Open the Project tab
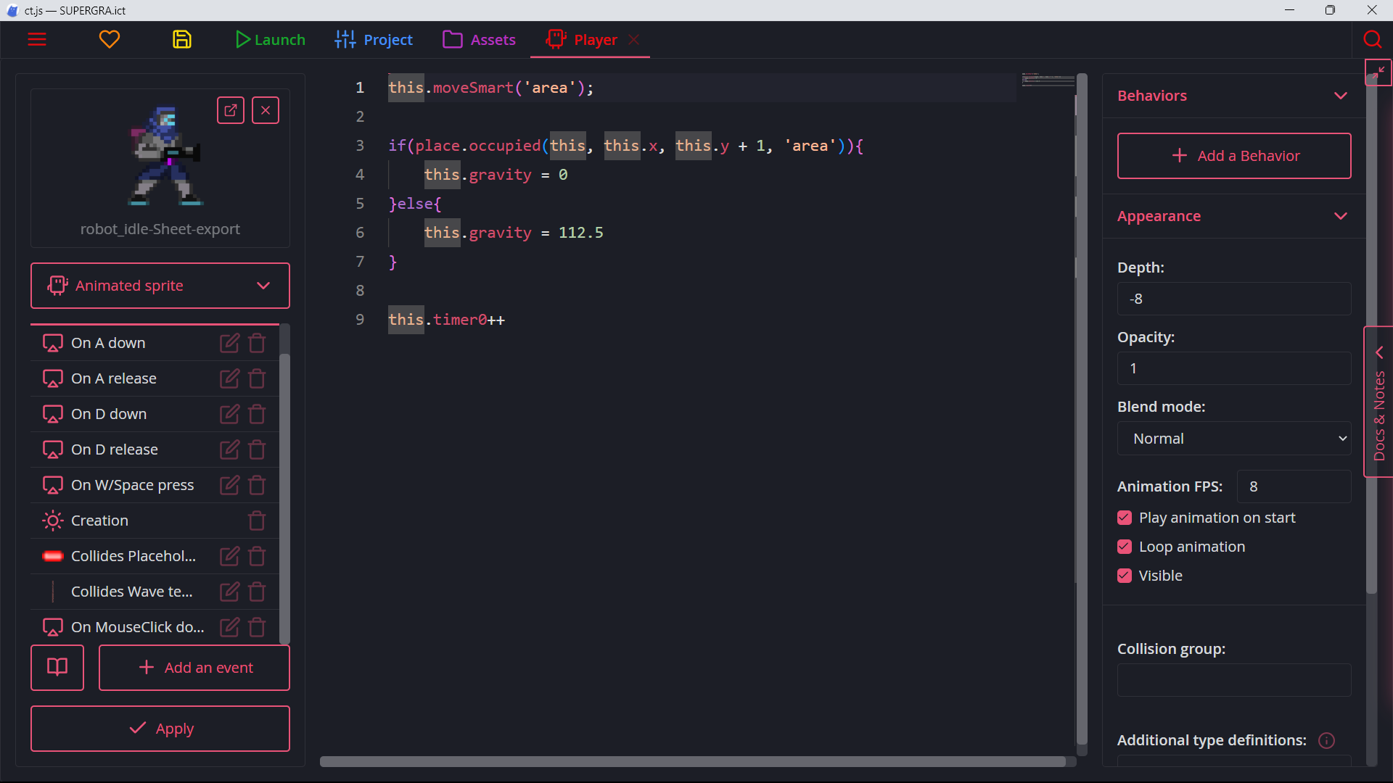 pos(374,40)
